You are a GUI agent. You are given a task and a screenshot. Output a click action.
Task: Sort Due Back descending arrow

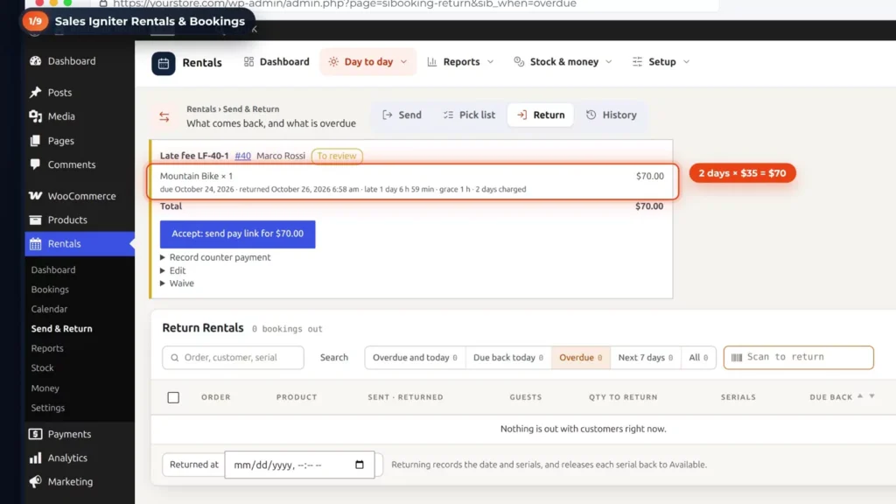[872, 396]
